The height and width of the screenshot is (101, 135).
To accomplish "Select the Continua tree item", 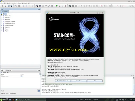I will click(8, 18).
